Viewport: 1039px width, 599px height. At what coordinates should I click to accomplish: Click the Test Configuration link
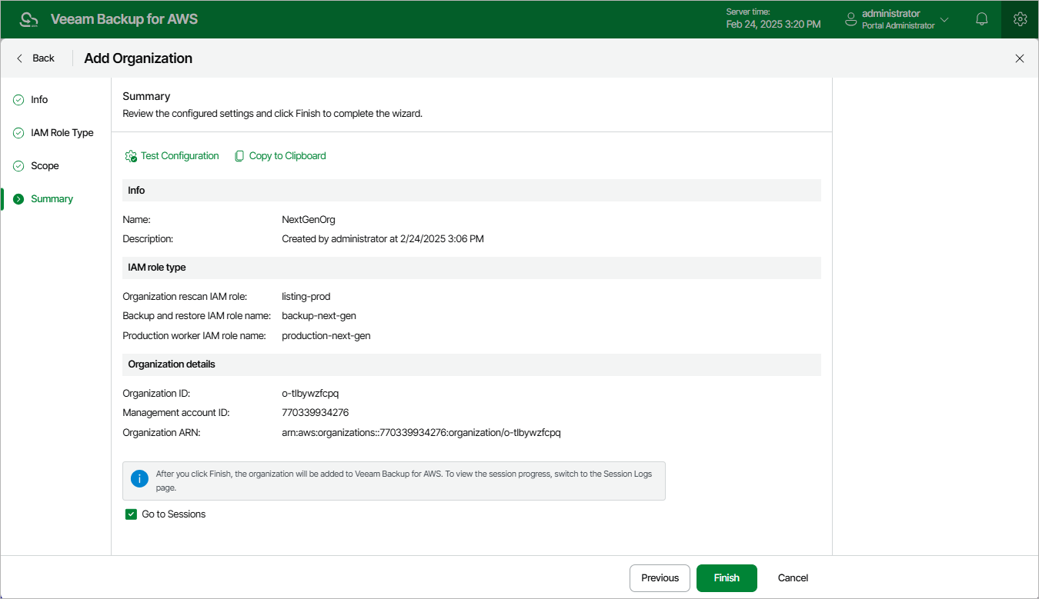(x=179, y=156)
